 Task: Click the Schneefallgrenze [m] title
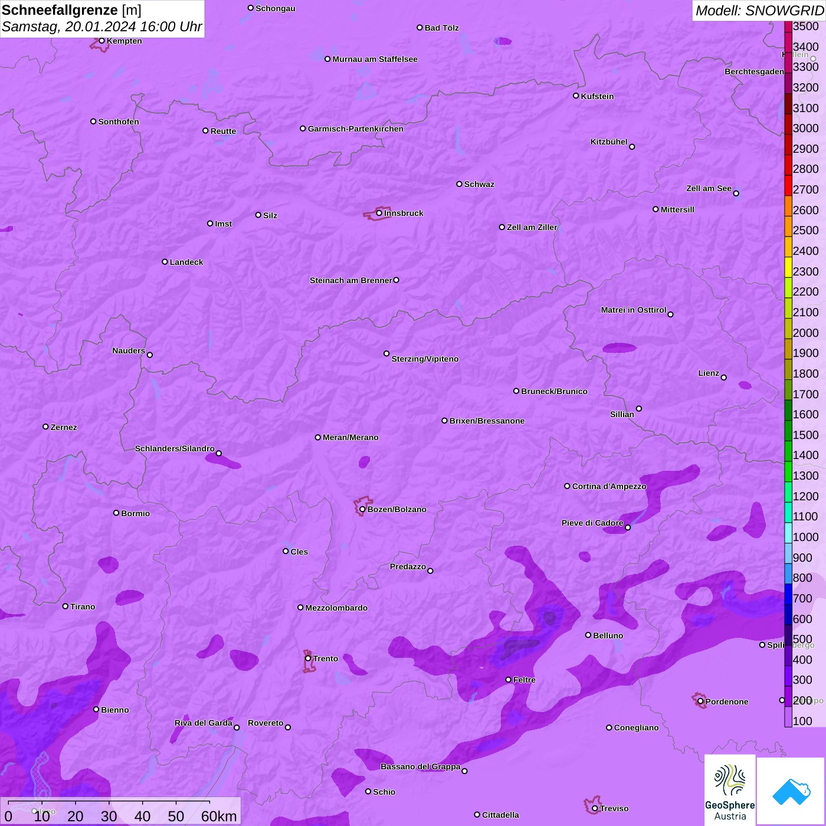pyautogui.click(x=71, y=10)
